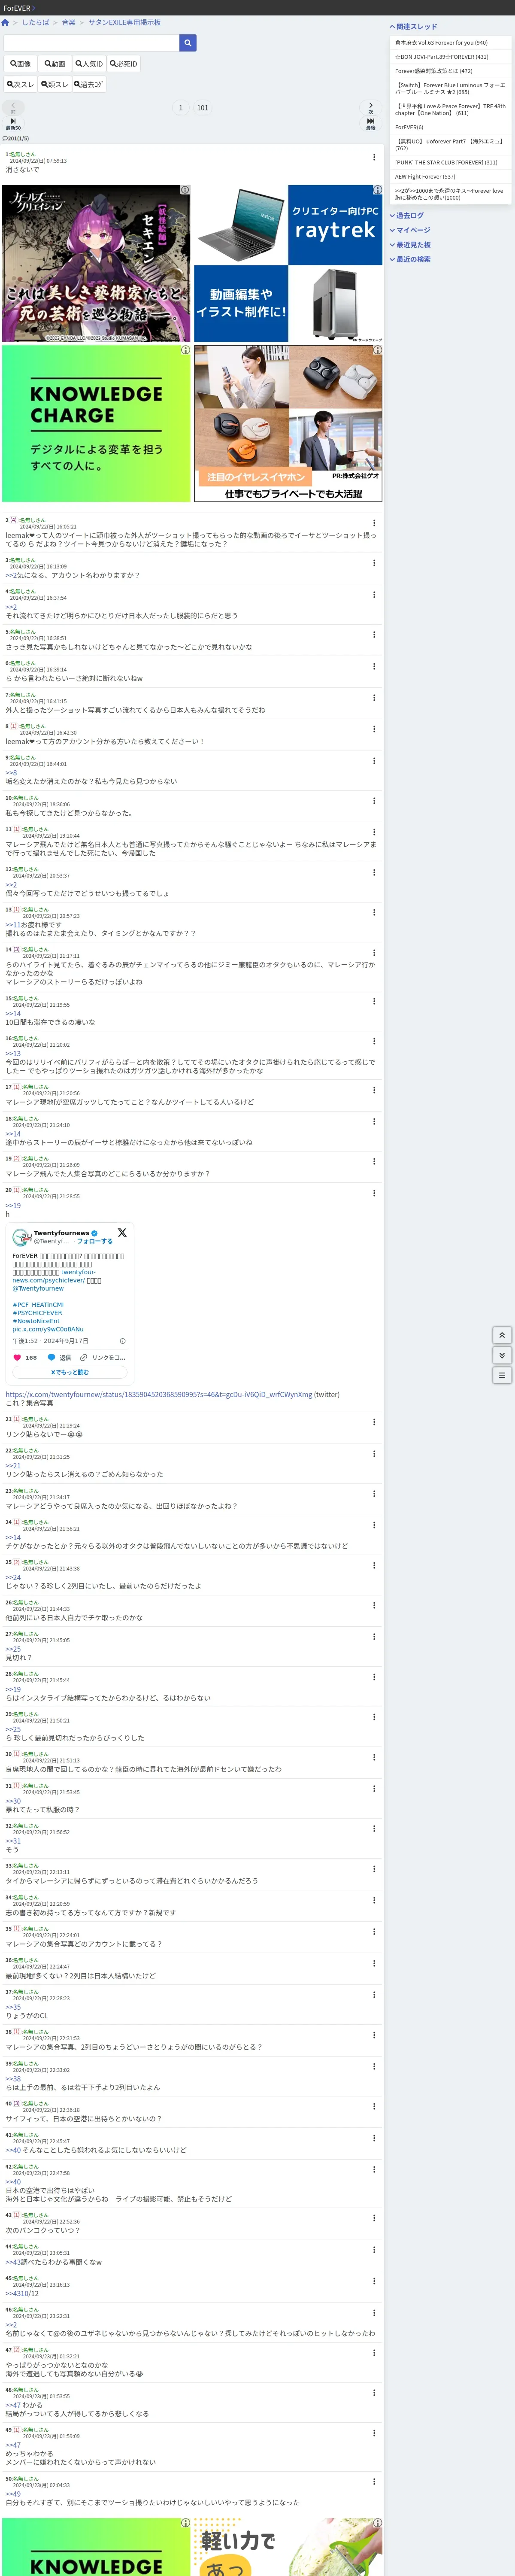Image resolution: width=515 pixels, height=2576 pixels.
Task: Open the wireless earphone ad 注目のイヤレスイヤホン
Action: point(288,424)
